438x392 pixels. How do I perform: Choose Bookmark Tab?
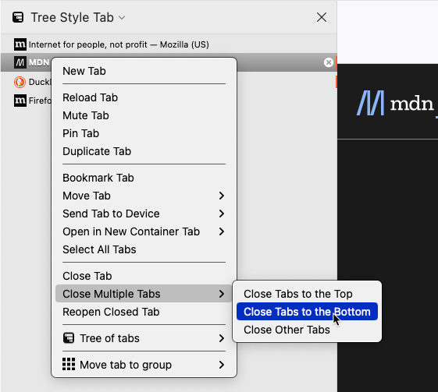tap(144, 178)
